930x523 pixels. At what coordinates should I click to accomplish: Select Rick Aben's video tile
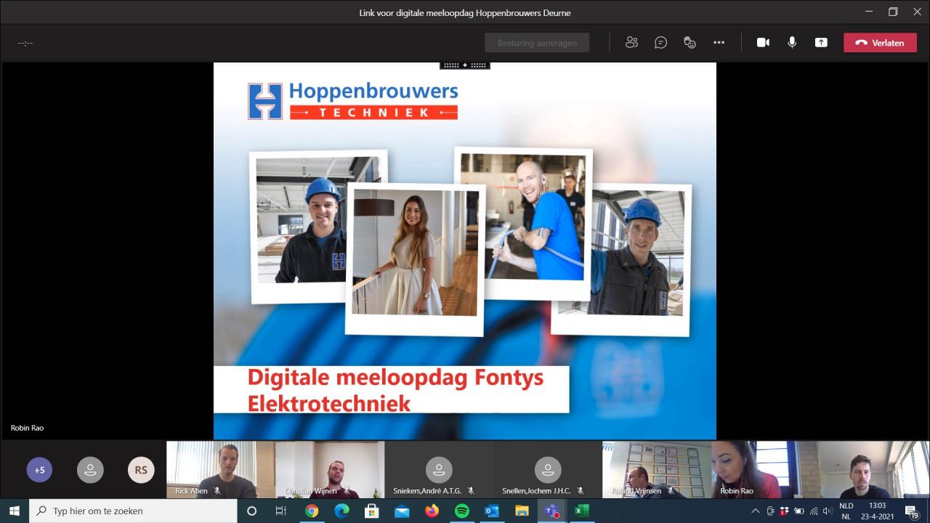pyautogui.click(x=220, y=469)
